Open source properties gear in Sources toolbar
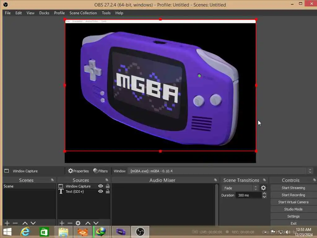 78,223
